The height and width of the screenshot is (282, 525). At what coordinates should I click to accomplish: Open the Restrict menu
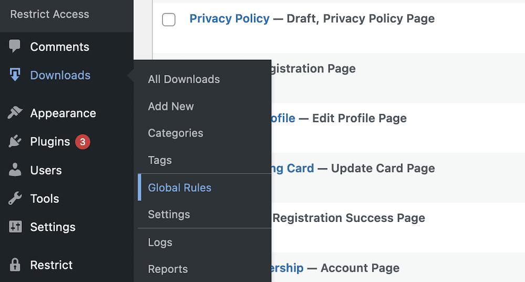pyautogui.click(x=51, y=265)
